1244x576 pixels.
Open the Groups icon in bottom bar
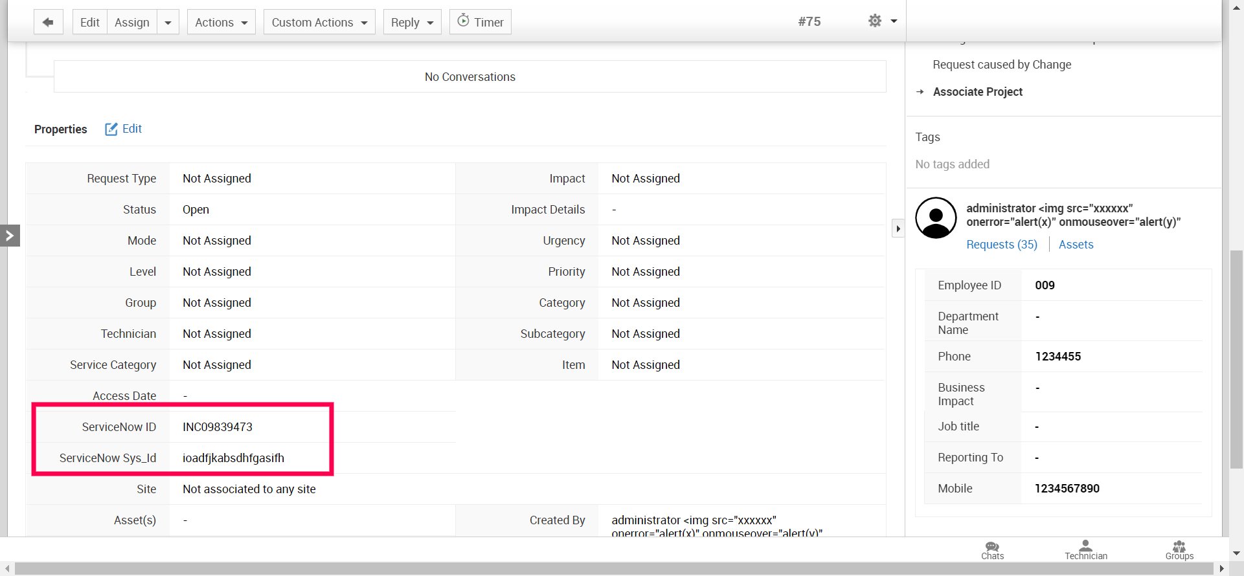[x=1179, y=550]
